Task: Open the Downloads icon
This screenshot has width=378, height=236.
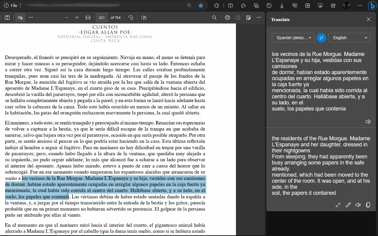Action: (282, 5)
